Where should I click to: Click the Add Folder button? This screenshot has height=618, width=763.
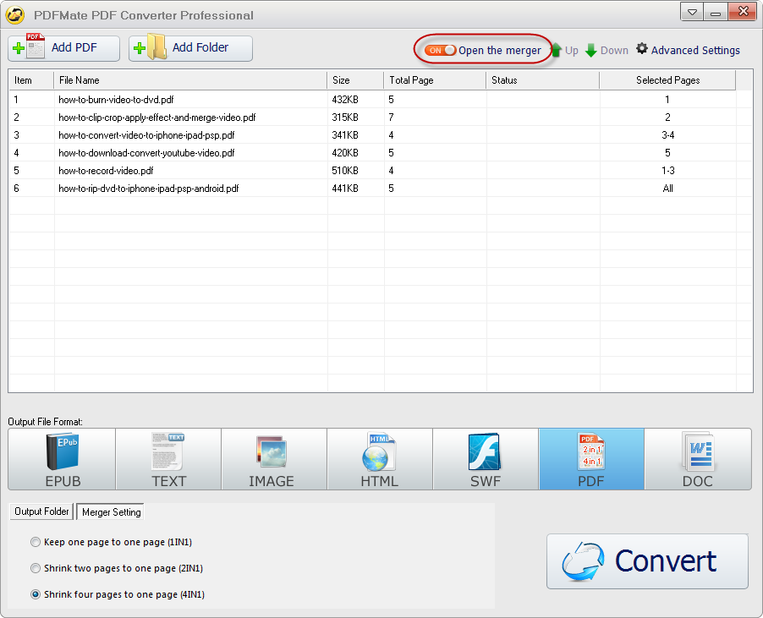190,48
